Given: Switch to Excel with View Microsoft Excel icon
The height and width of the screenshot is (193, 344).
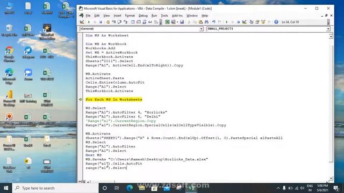Looking at the screenshot, I should [167, 22].
